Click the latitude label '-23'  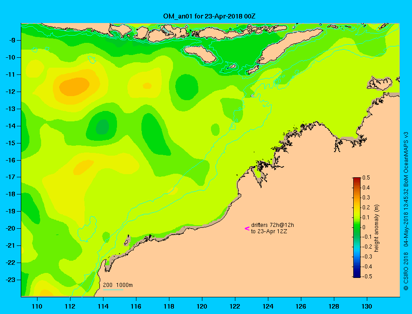pos(11,280)
